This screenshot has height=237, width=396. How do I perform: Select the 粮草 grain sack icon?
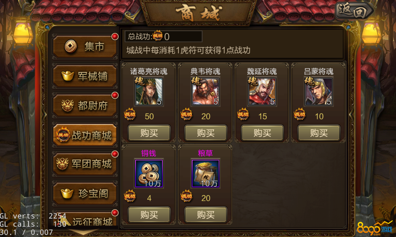click(206, 174)
